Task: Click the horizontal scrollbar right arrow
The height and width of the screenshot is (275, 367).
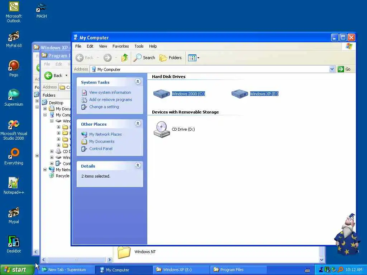Action: (109, 260)
